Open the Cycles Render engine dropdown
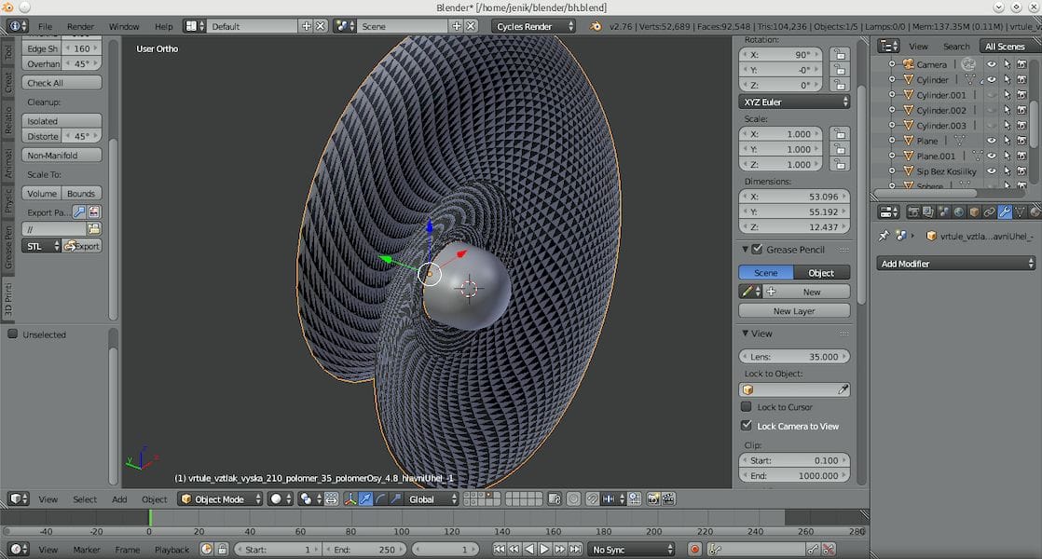Viewport: 1042px width, 559px height. point(534,26)
